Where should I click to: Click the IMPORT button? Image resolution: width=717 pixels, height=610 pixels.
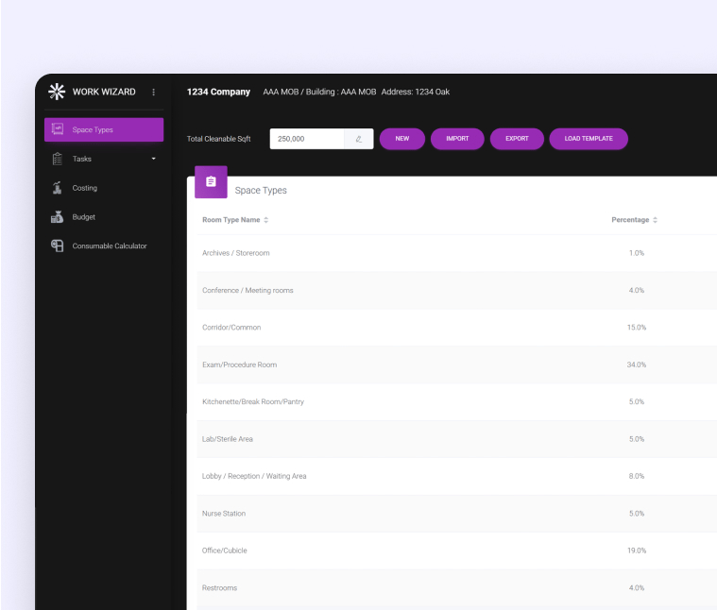click(457, 139)
